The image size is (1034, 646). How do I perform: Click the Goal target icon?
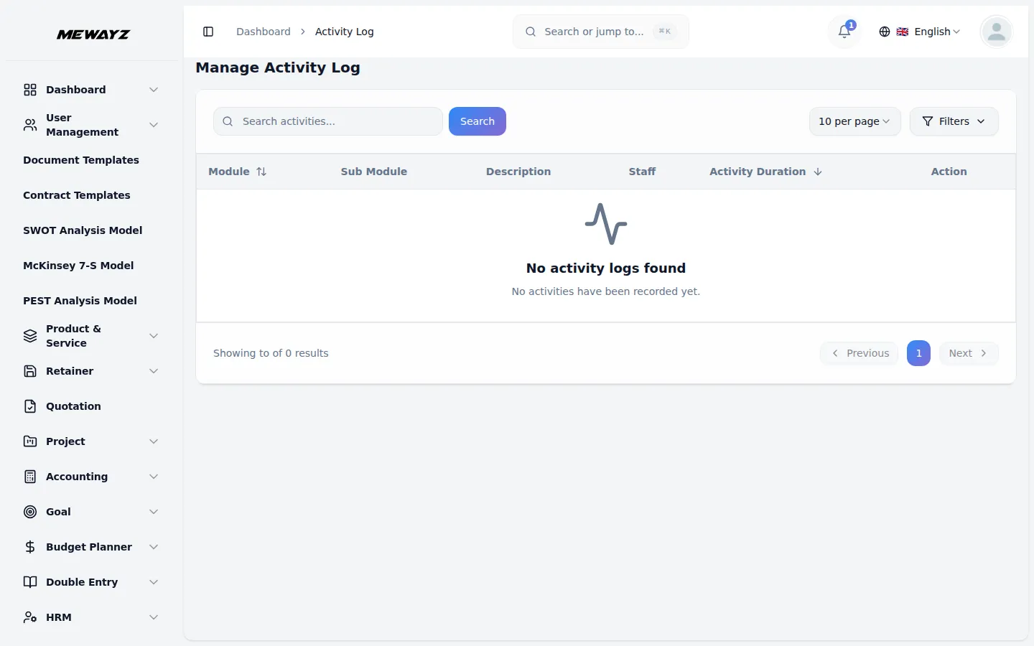coord(29,512)
